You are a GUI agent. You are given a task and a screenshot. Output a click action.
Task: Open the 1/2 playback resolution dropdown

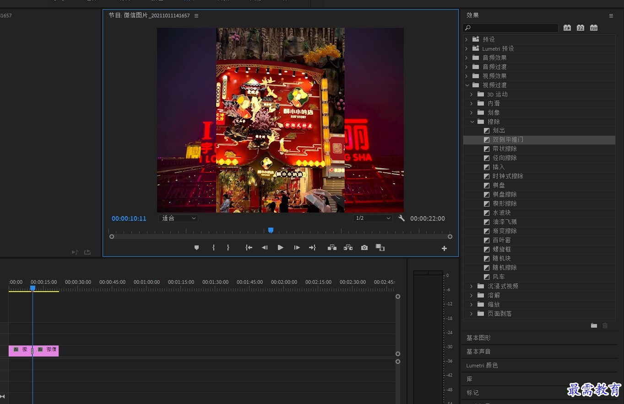373,218
